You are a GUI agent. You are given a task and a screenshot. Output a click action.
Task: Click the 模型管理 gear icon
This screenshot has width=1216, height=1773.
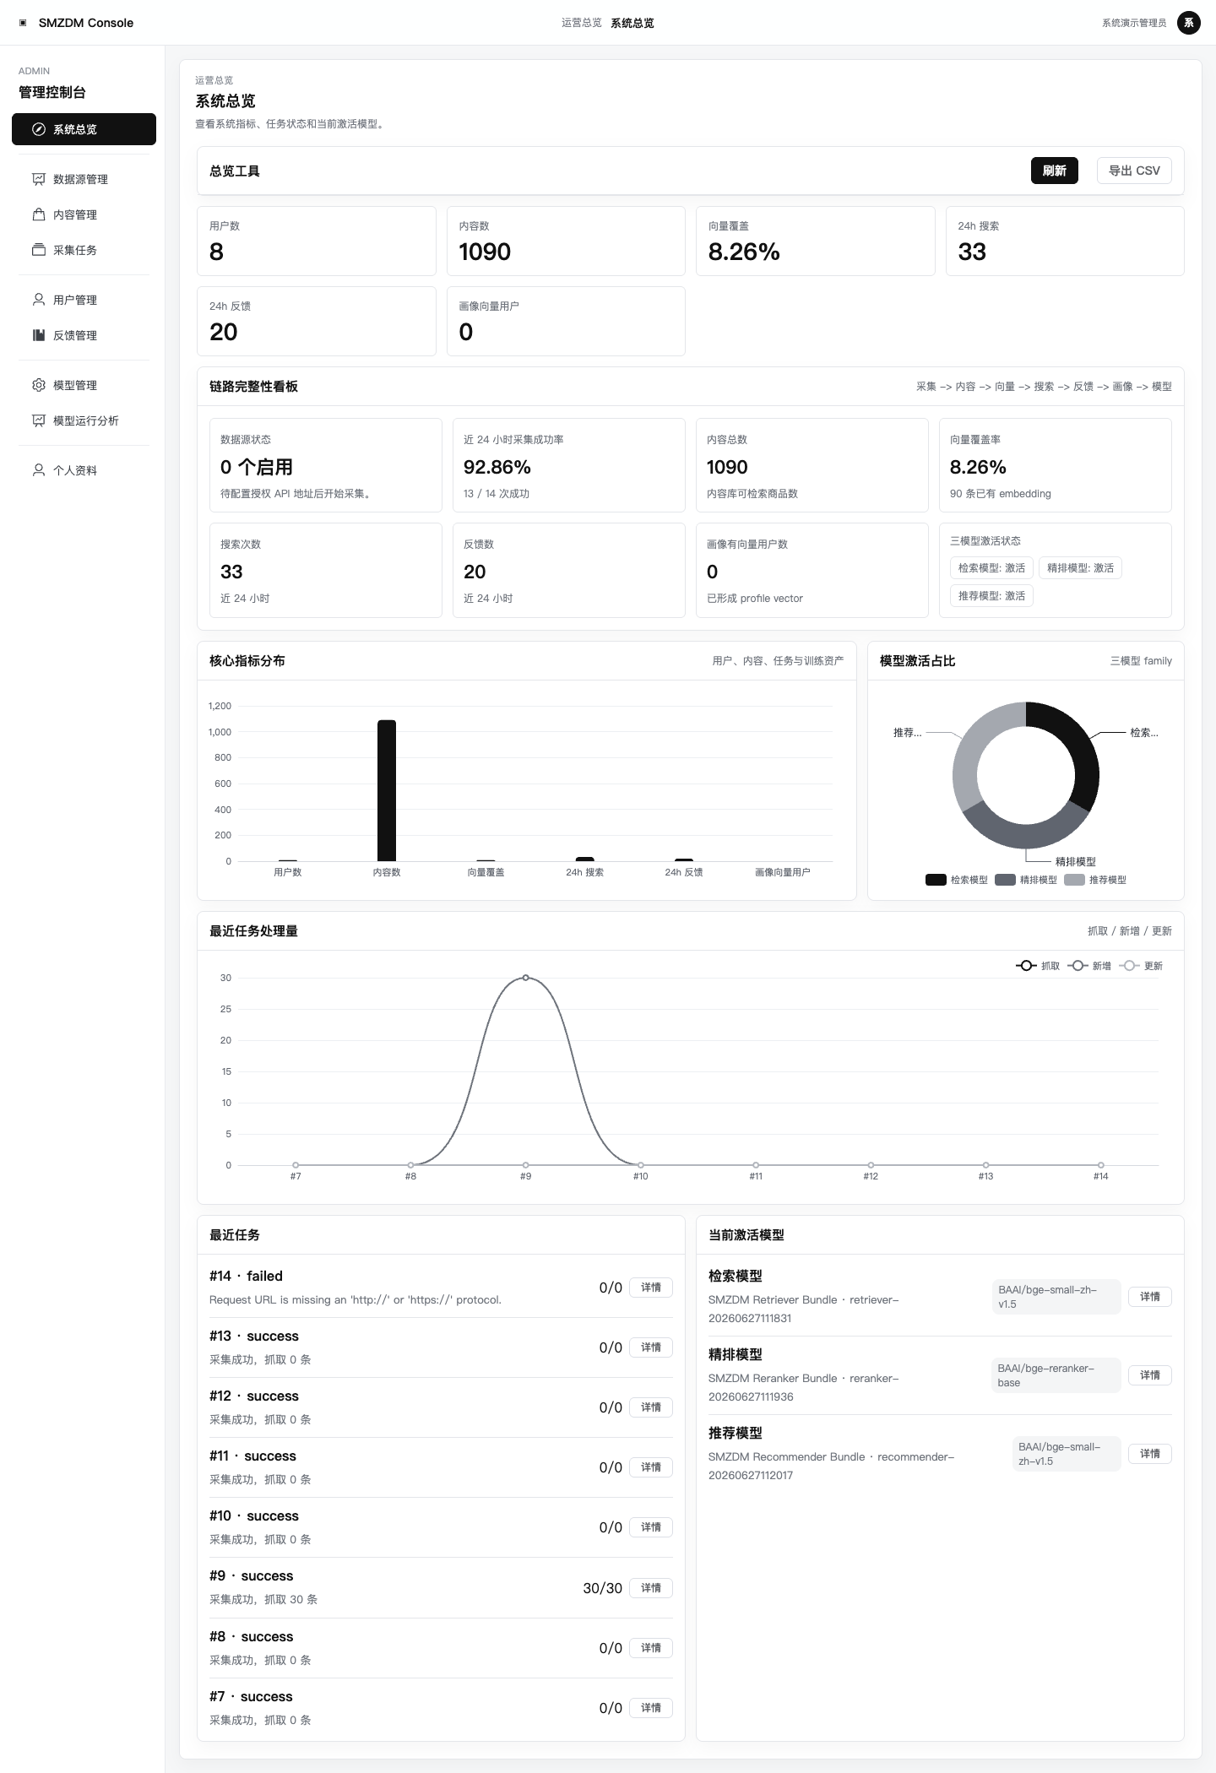(x=38, y=385)
